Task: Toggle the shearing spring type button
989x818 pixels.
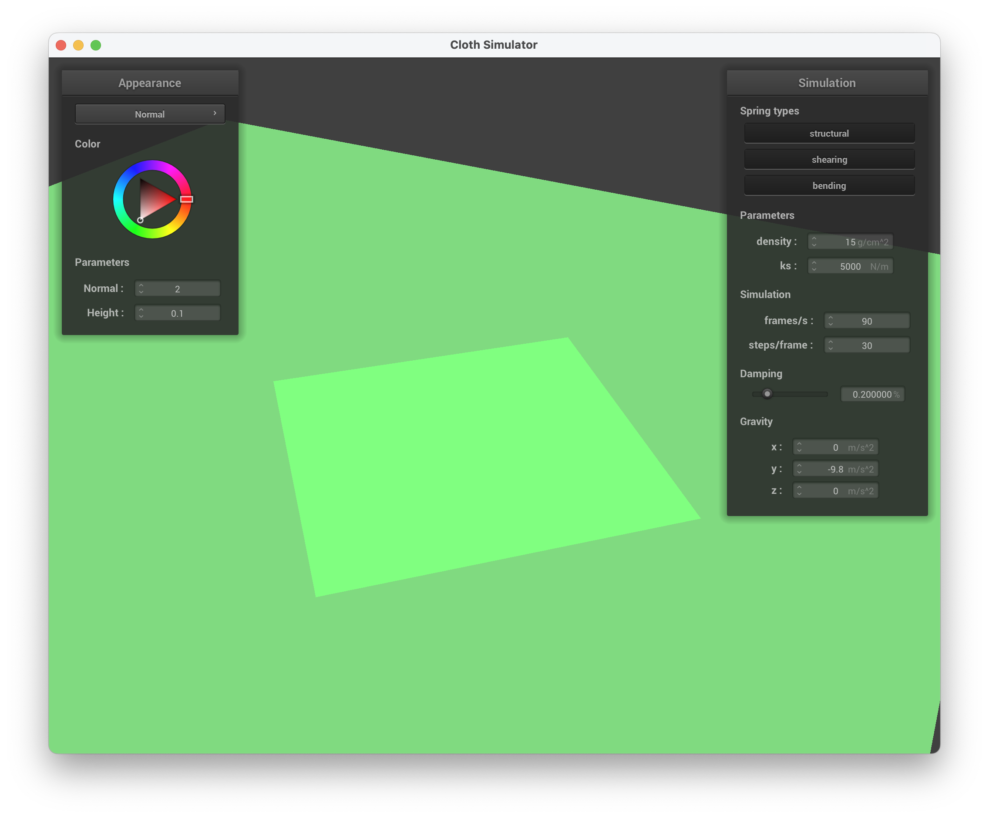Action: pyautogui.click(x=829, y=160)
